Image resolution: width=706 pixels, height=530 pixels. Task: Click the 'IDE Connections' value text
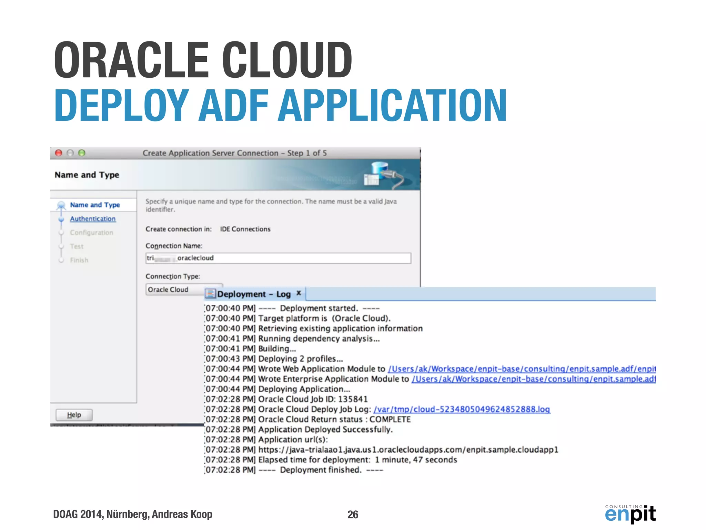[245, 229]
